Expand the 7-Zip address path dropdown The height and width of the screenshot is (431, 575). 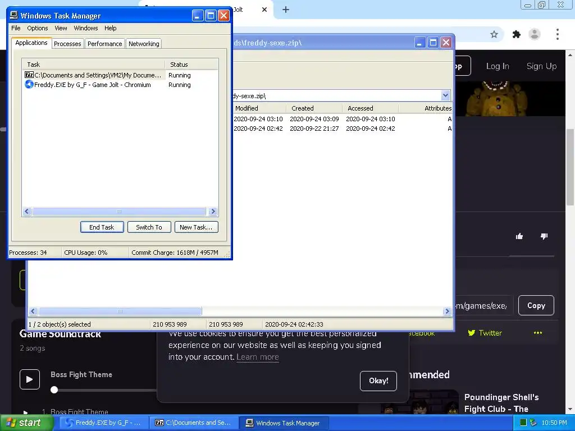click(x=445, y=95)
